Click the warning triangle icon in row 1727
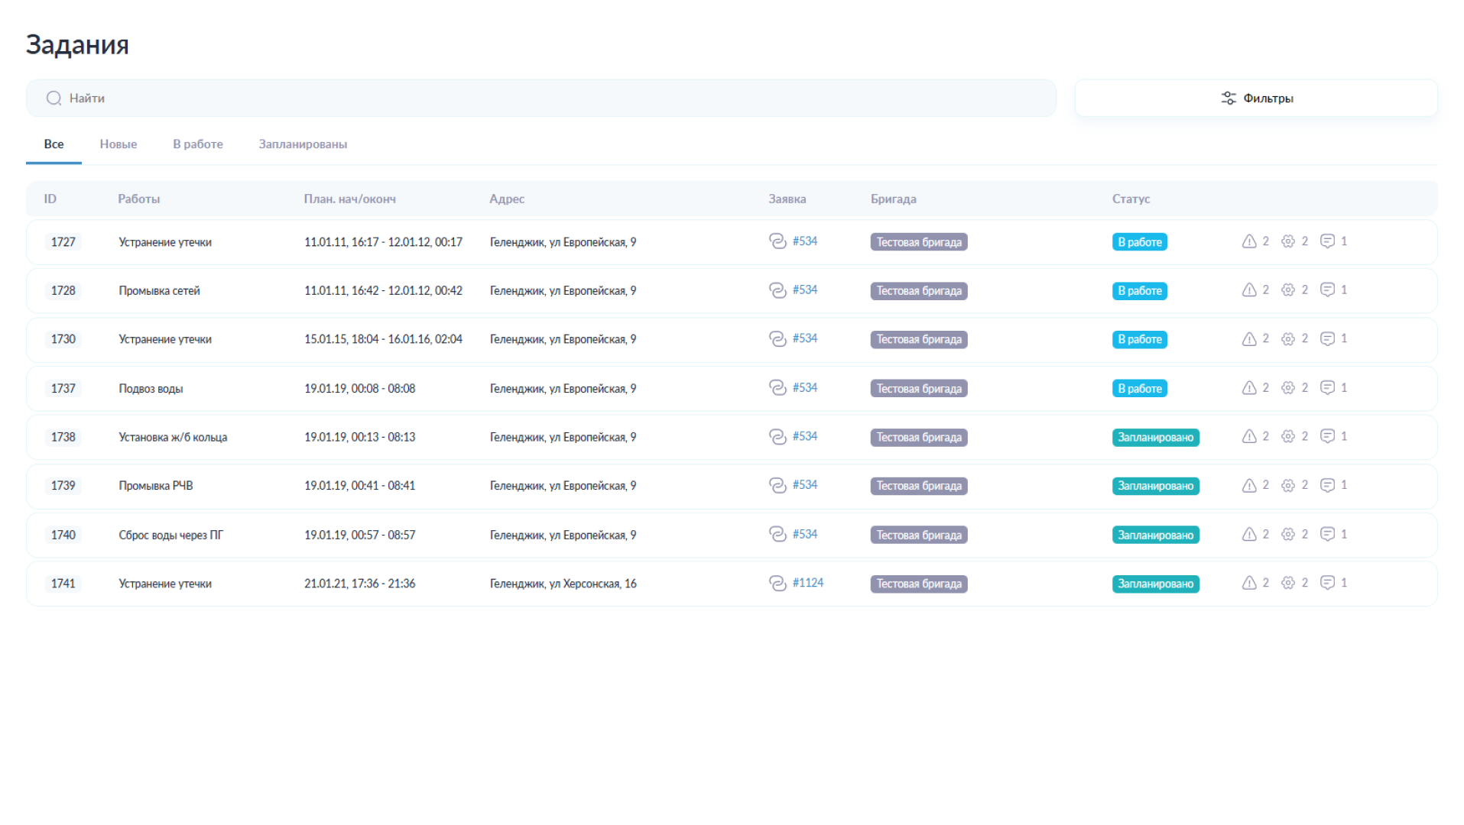The height and width of the screenshot is (825, 1464). point(1248,241)
